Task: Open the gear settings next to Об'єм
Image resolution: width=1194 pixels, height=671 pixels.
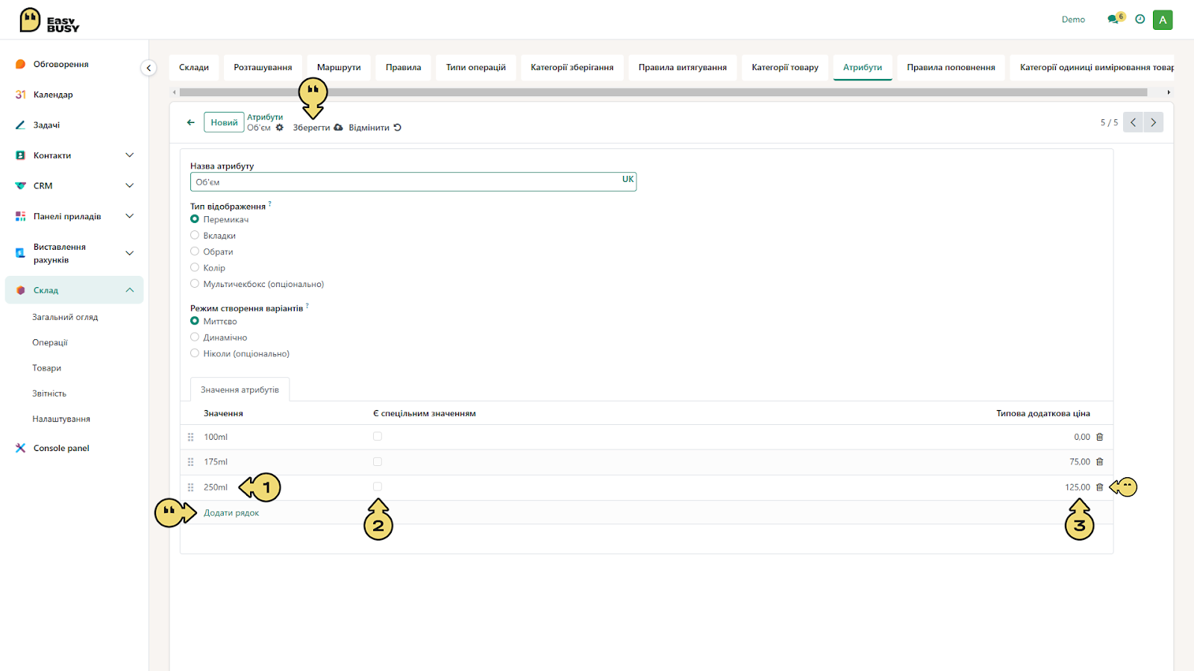Action: 280,127
